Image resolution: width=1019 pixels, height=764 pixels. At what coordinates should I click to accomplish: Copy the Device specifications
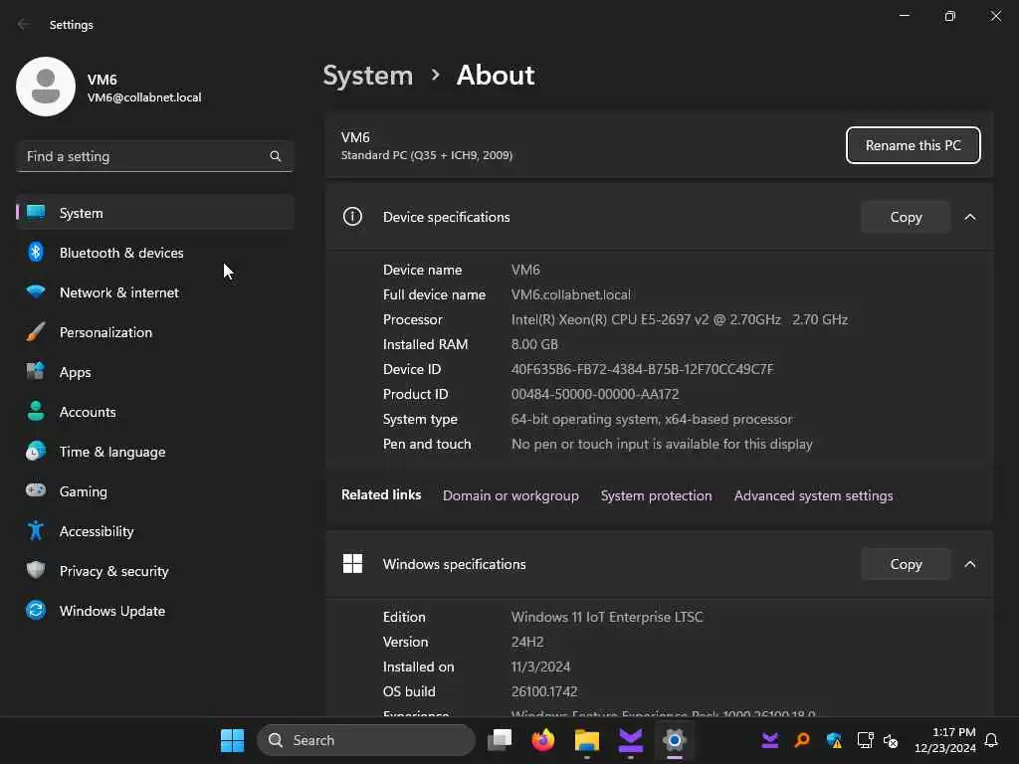906,217
